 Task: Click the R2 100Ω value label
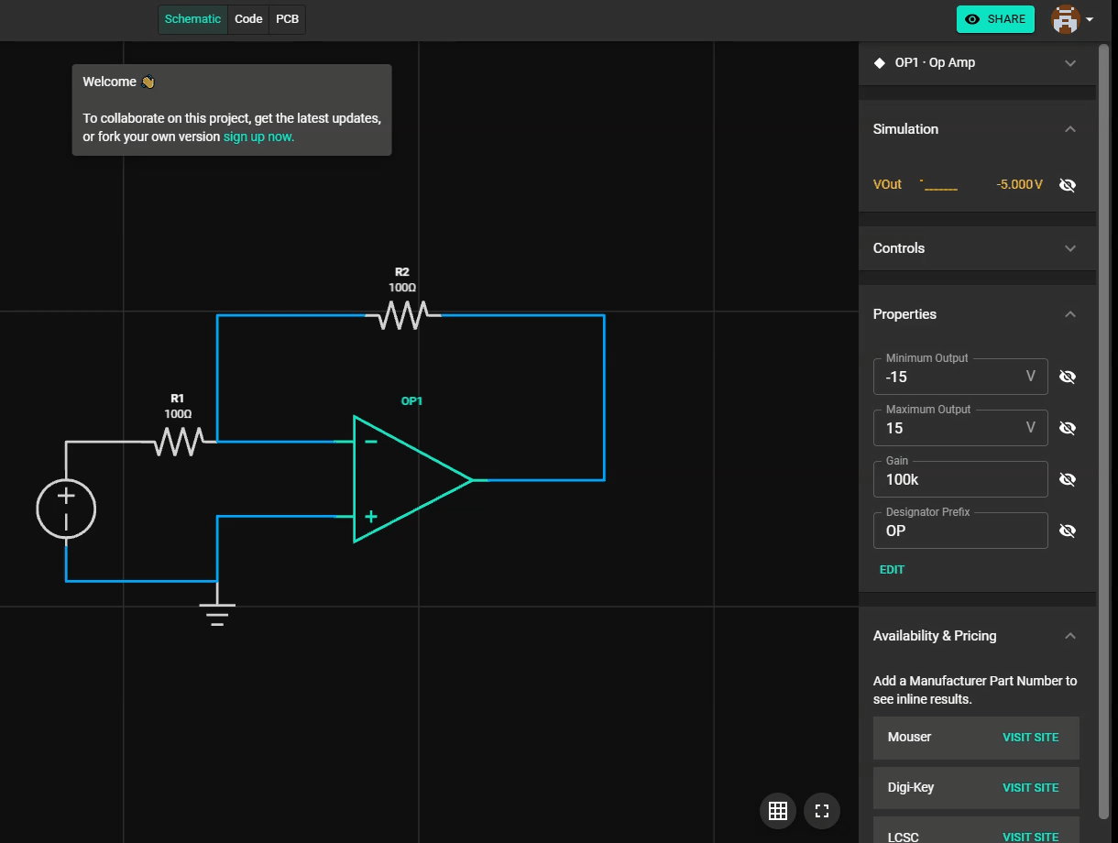402,288
